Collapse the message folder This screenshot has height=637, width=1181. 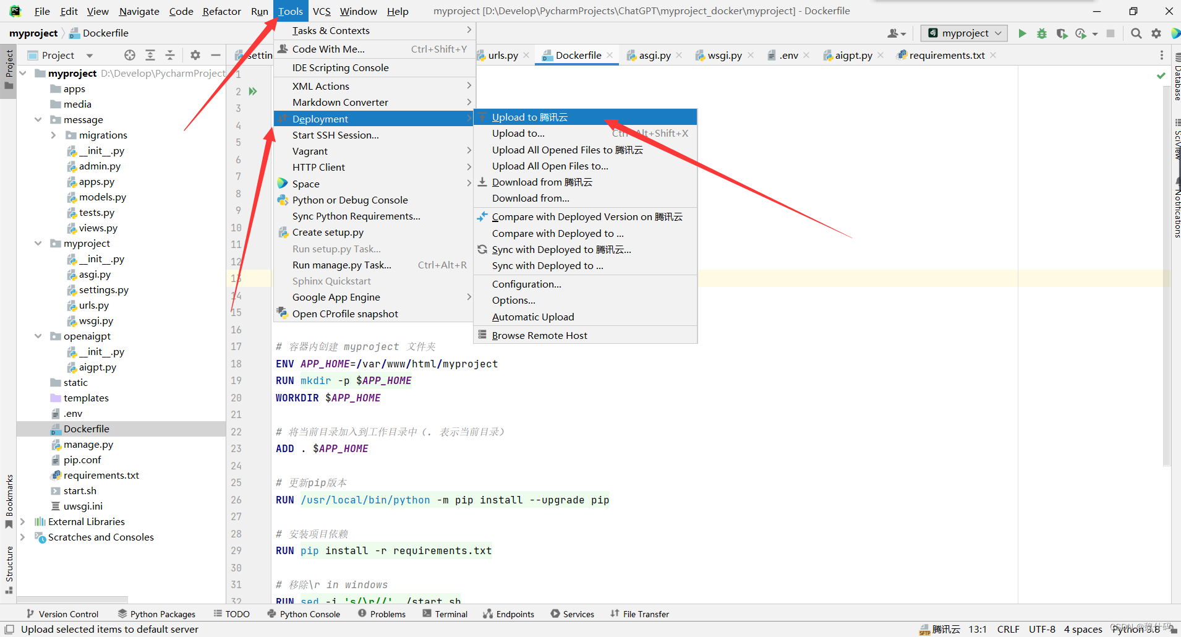point(38,119)
